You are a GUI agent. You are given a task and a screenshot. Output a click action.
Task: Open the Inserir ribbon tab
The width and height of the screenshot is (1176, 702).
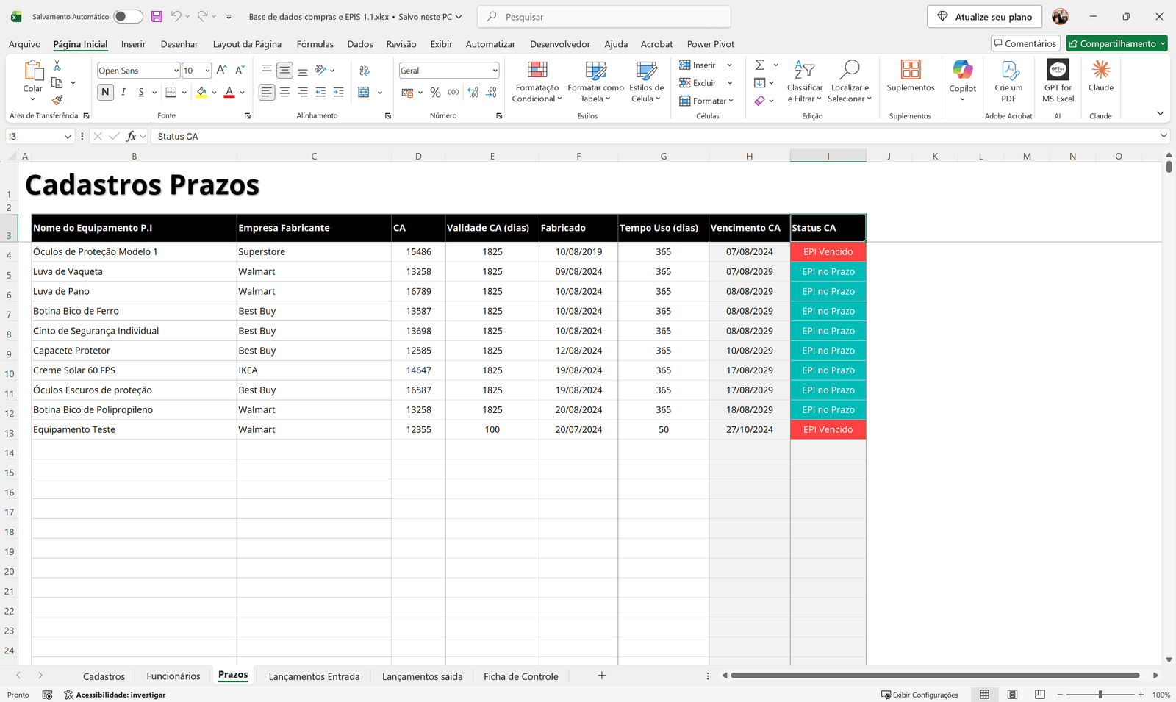(x=133, y=44)
